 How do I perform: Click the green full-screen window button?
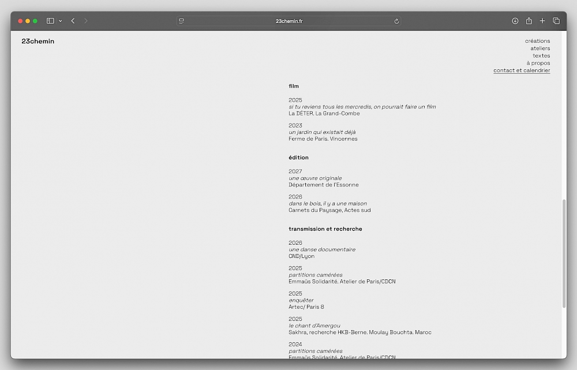point(35,21)
